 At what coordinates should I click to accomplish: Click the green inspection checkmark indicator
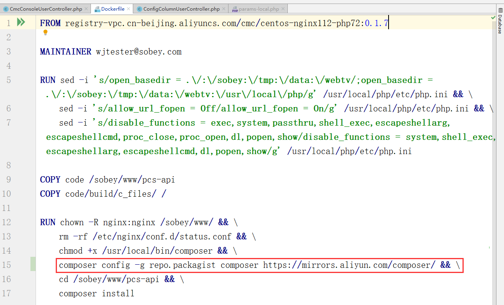[x=493, y=18]
